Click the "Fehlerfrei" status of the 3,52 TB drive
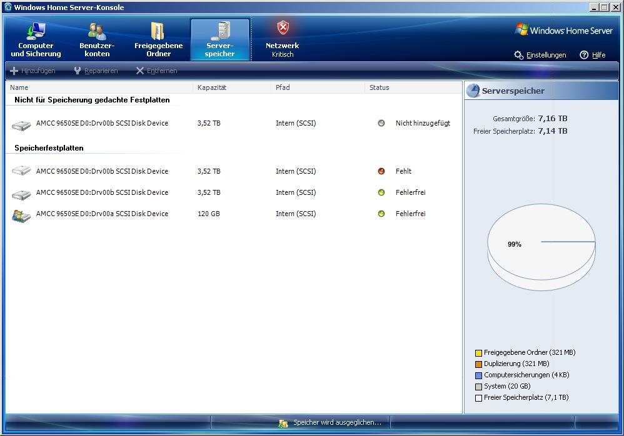 pos(411,192)
